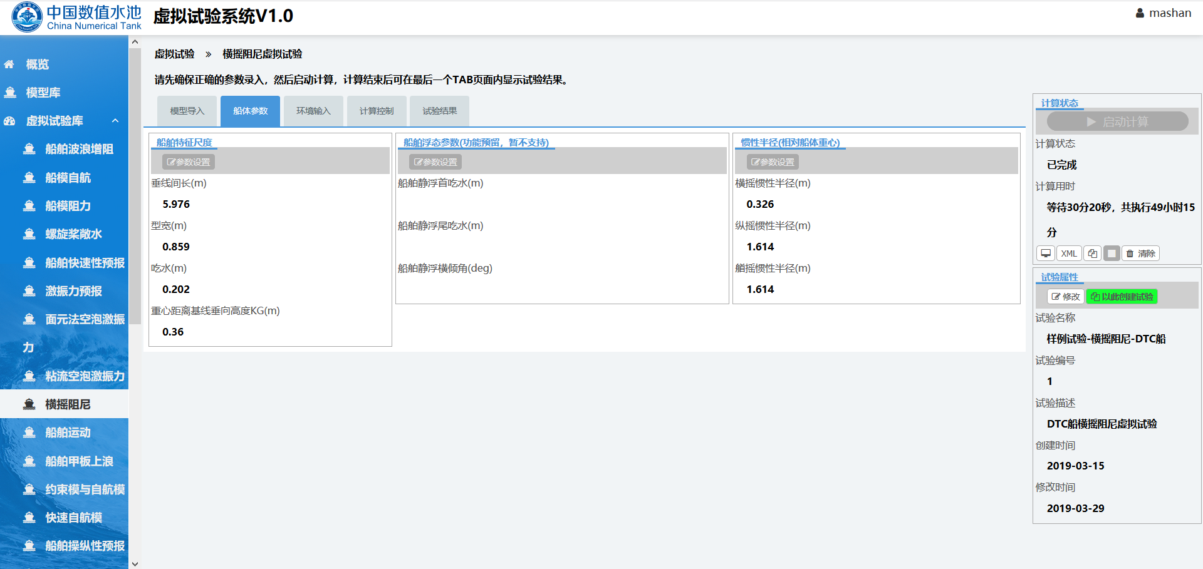The width and height of the screenshot is (1203, 569).
Task: Open 参数设置 for 船舶特征尺度
Action: (x=189, y=162)
